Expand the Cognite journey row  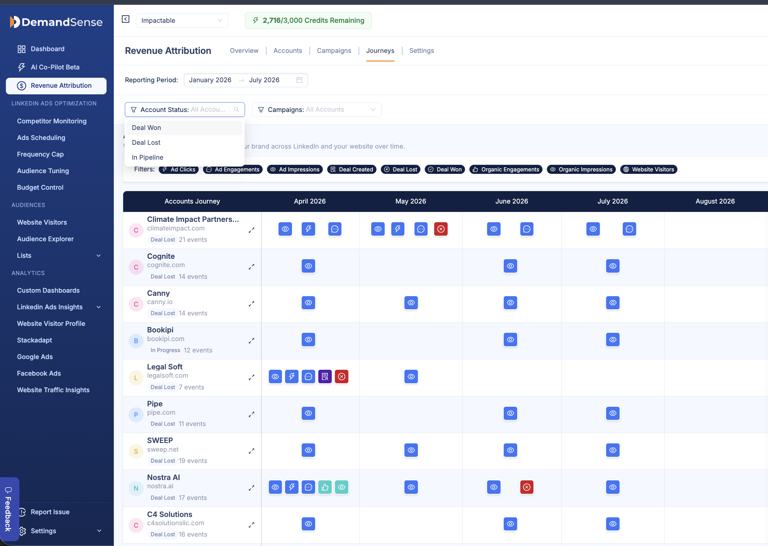[252, 267]
